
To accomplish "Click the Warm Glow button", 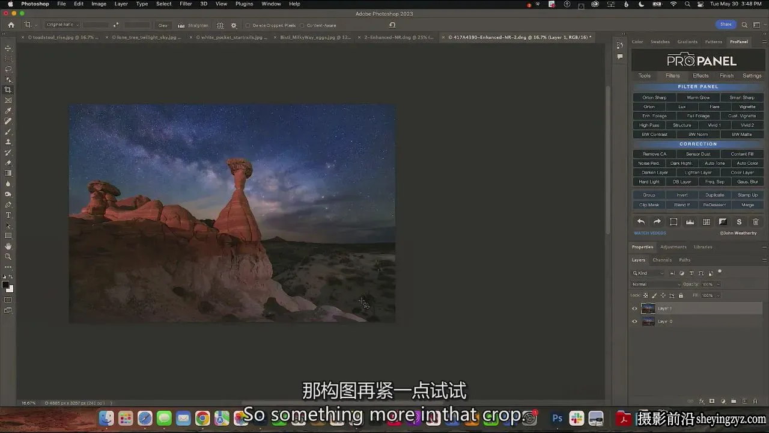I will tap(698, 97).
